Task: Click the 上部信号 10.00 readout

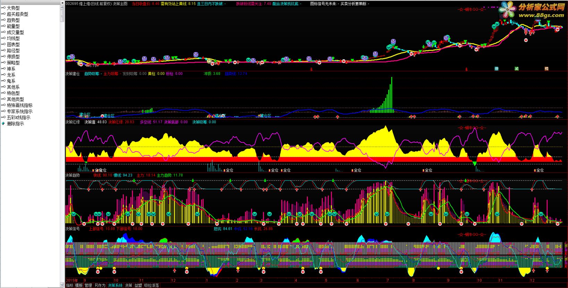Action: (x=102, y=229)
